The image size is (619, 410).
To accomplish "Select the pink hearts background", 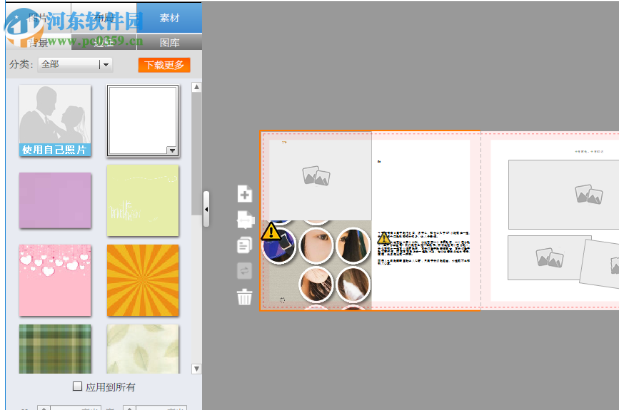I will 55,280.
